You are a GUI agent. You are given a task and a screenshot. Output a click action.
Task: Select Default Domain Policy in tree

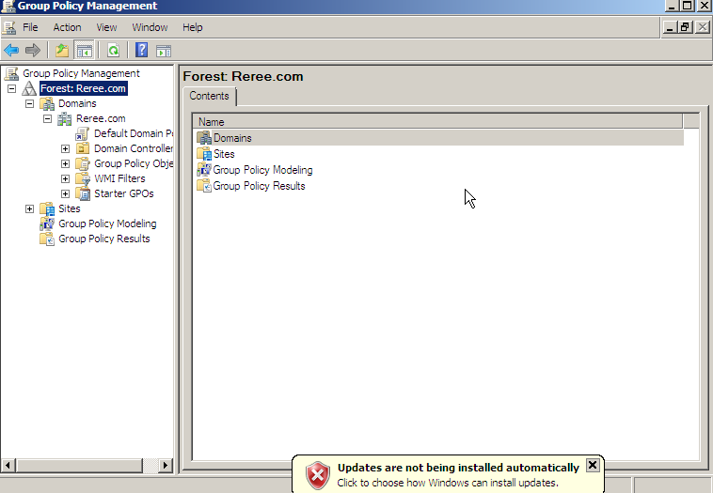pos(134,133)
